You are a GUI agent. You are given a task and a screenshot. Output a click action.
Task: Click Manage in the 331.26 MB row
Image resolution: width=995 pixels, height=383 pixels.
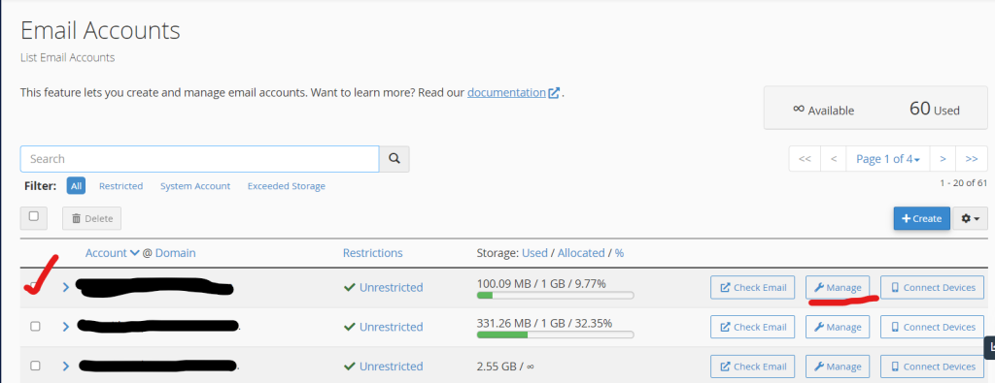coord(837,327)
